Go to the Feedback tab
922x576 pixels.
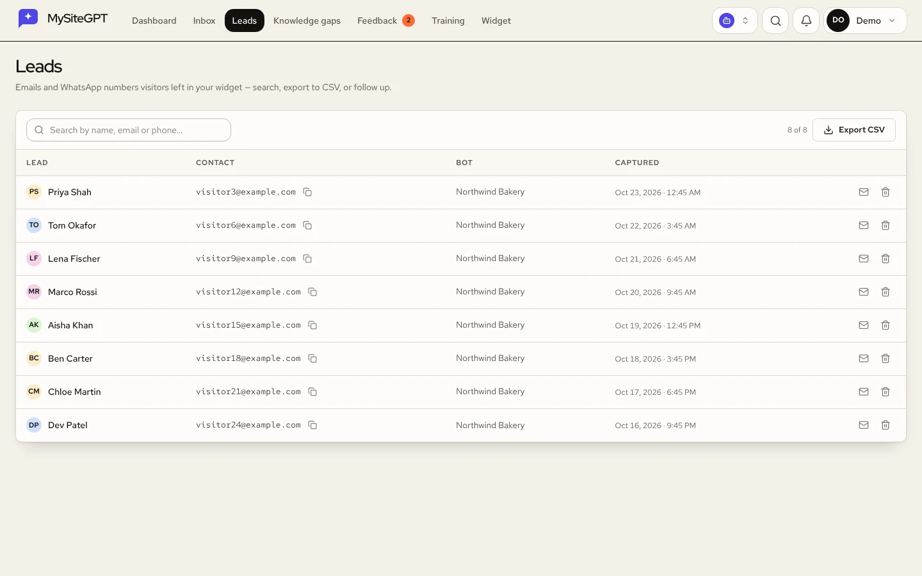(x=386, y=20)
